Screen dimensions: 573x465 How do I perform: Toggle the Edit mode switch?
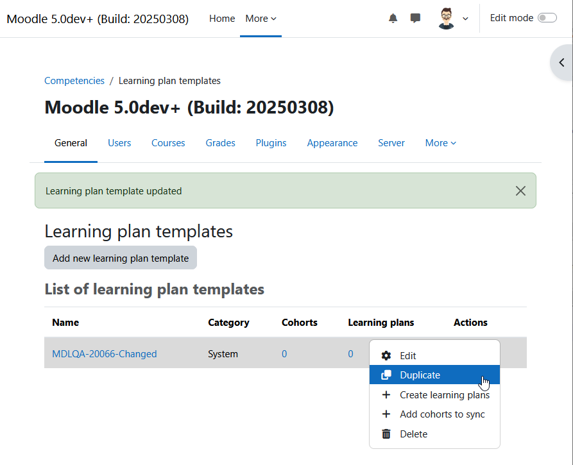[x=547, y=18]
